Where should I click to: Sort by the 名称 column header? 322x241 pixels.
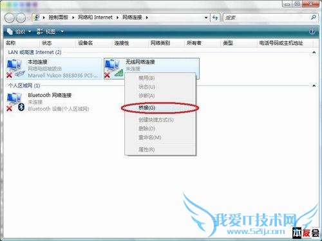click(22, 43)
